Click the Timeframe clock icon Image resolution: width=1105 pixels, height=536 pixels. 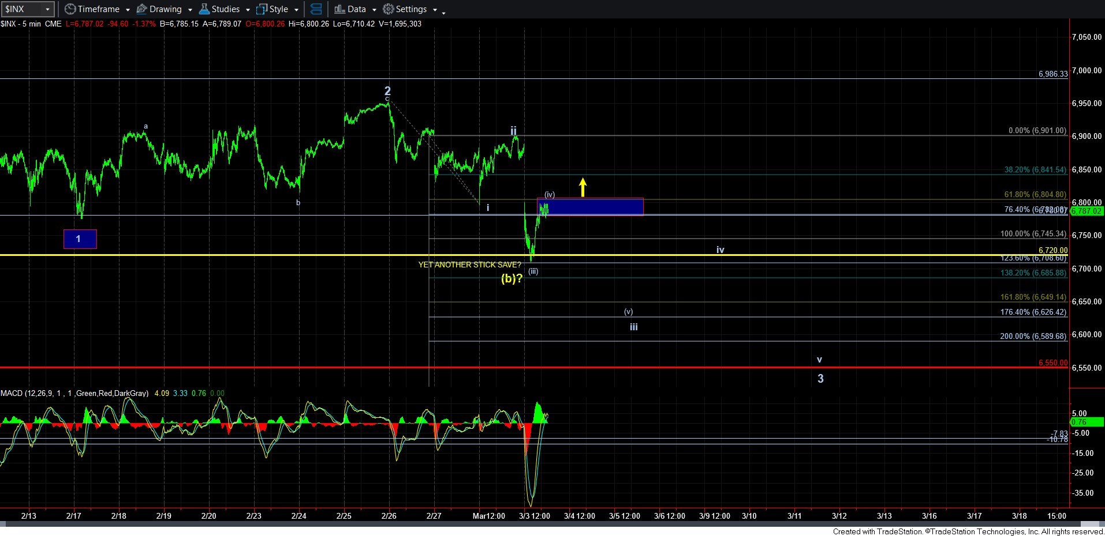[70, 9]
